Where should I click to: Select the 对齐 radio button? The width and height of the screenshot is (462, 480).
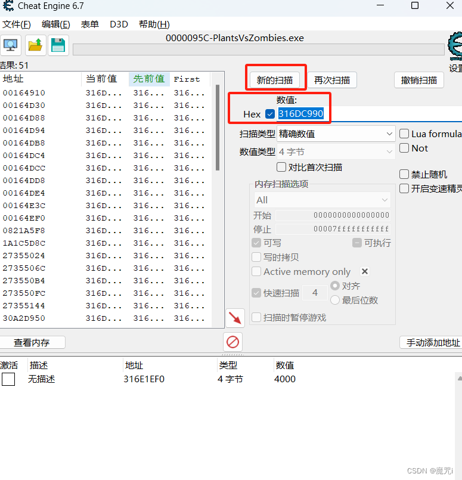point(335,286)
